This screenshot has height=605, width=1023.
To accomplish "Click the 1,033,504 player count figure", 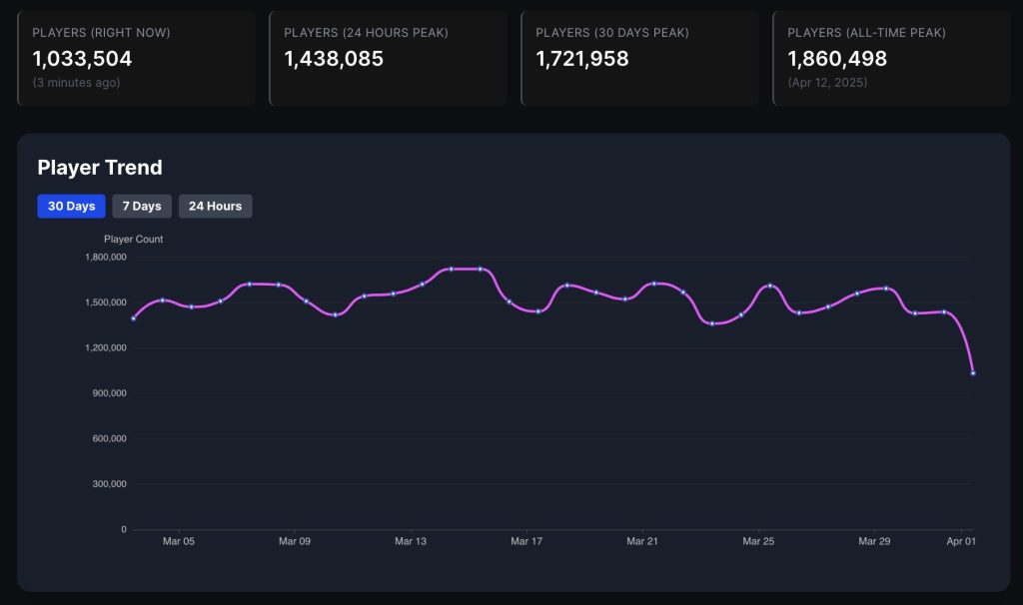I will pos(80,59).
